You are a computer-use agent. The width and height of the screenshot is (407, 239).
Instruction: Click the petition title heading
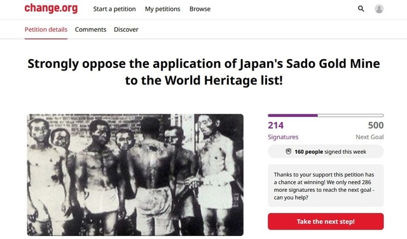(203, 72)
